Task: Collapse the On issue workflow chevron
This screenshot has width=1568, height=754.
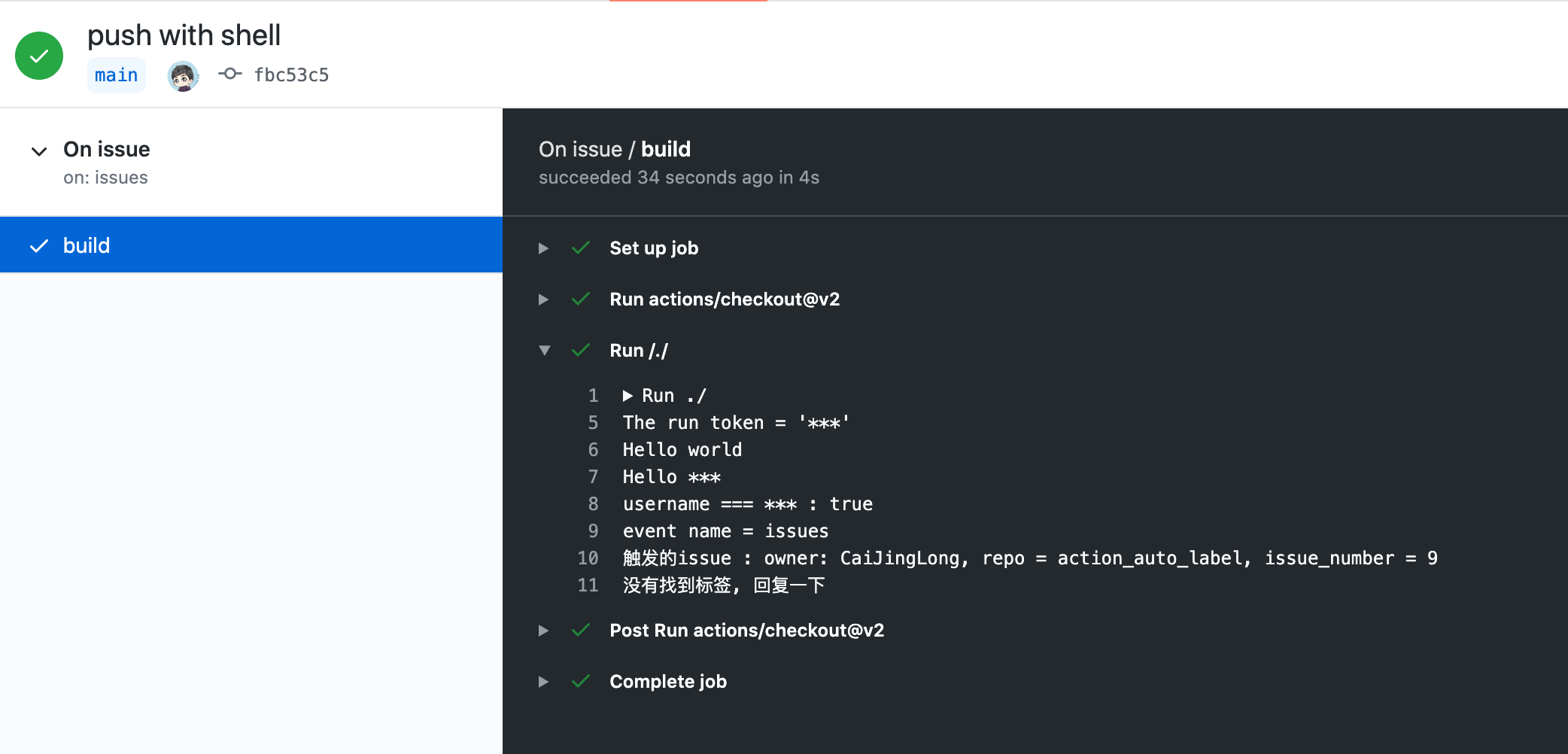Action: tap(39, 151)
